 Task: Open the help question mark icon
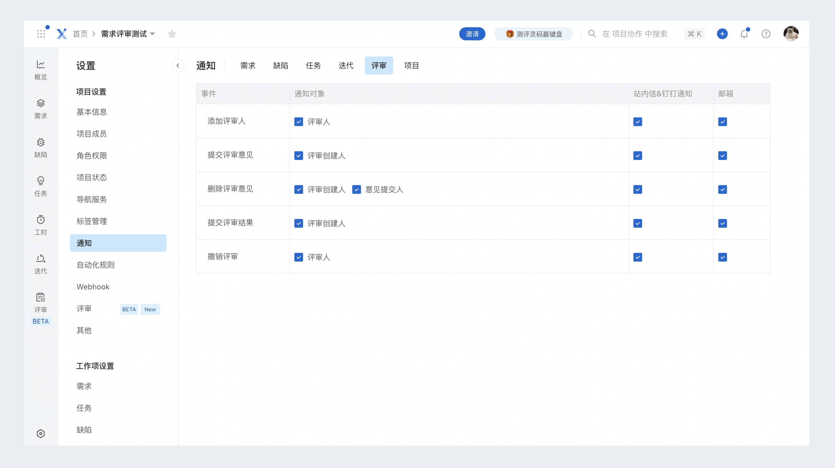click(x=766, y=34)
